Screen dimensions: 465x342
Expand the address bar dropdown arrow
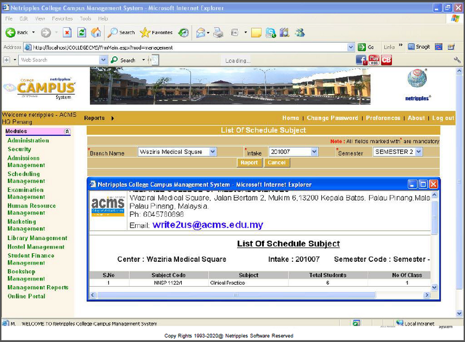tap(351, 47)
